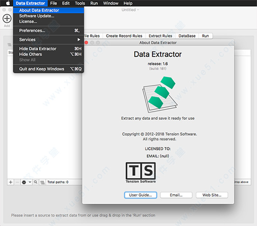Switch to the Create Record Rules tab
The height and width of the screenshot is (226, 257).
(124, 36)
